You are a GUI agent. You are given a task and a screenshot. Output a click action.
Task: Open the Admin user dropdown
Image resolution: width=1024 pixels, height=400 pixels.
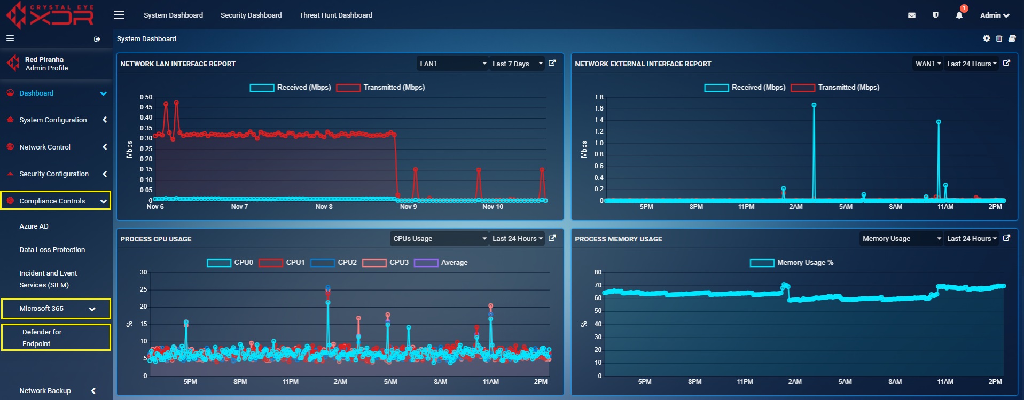coord(995,15)
